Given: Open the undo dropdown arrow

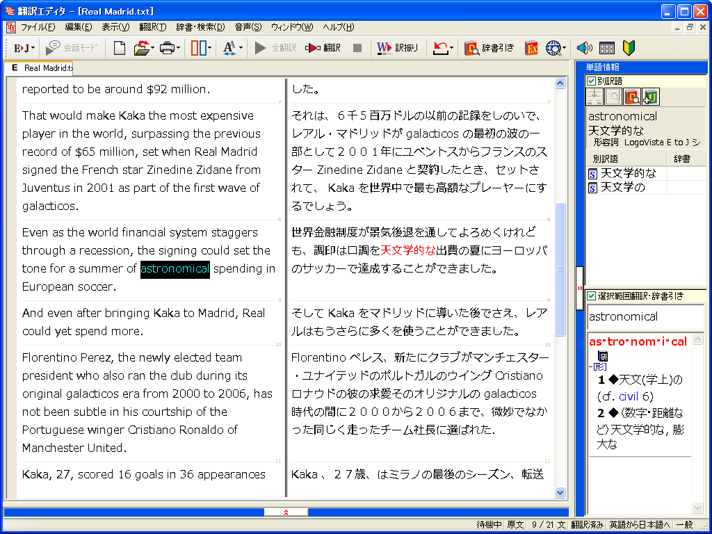Looking at the screenshot, I should click(451, 48).
